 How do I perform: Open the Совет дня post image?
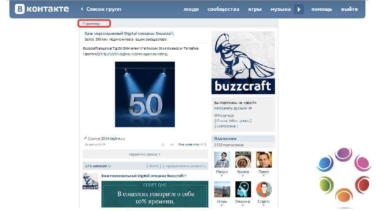[x=155, y=194]
